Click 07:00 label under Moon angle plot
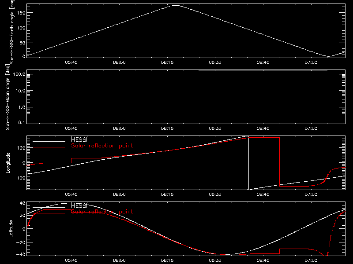Viewport: 353px width, 264px height. pyautogui.click(x=311, y=128)
